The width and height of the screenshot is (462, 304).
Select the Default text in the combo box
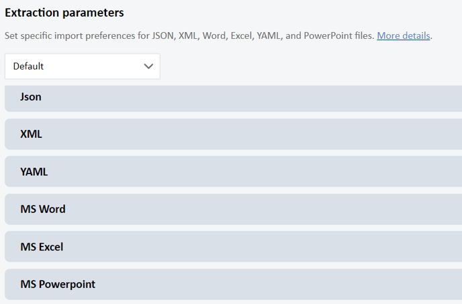point(28,66)
